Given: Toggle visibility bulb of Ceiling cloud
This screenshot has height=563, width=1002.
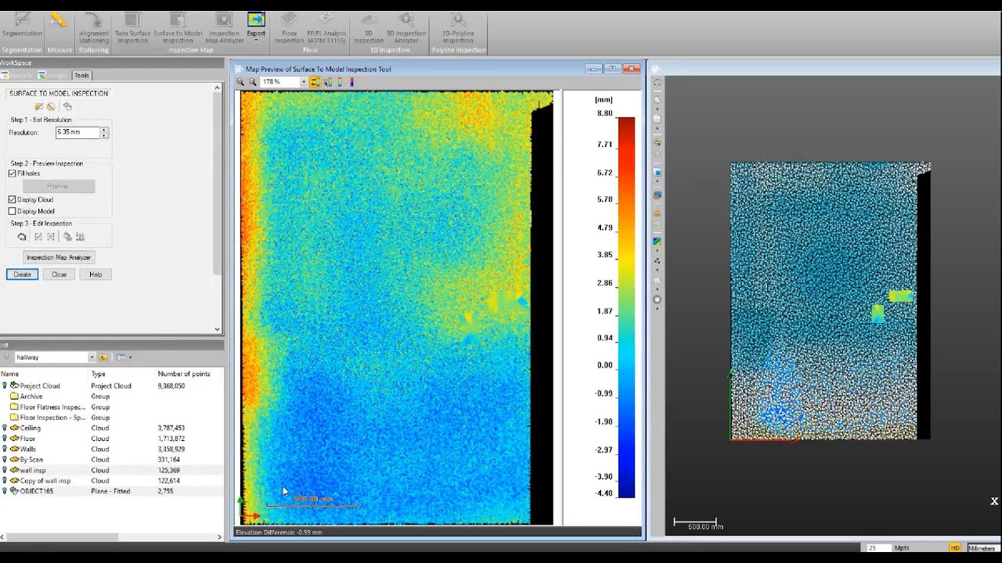Looking at the screenshot, I should (x=5, y=428).
